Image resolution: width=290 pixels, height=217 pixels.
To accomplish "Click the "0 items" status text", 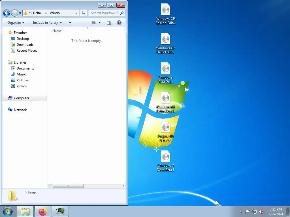I will click(31, 193).
